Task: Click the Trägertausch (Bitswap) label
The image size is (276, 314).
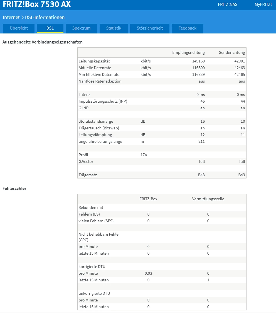Action: click(x=99, y=128)
